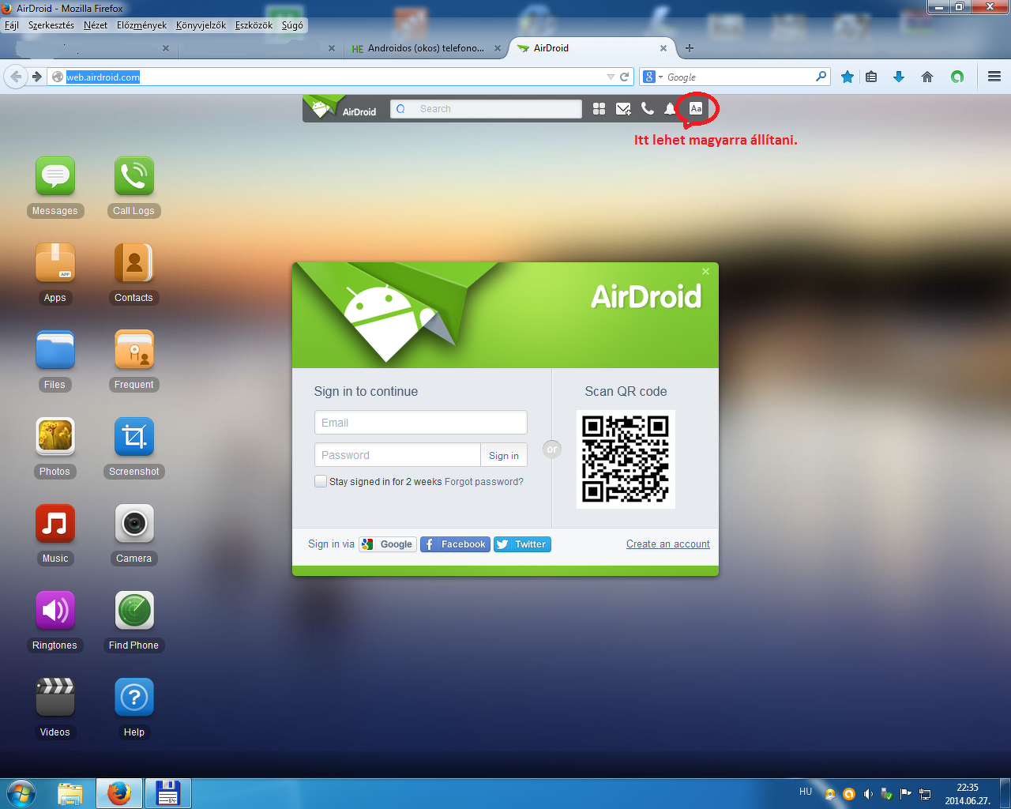Screen dimensions: 1011x809
Task: Enable Stay signed in for 2 weeks checkbox
Action: [x=321, y=481]
